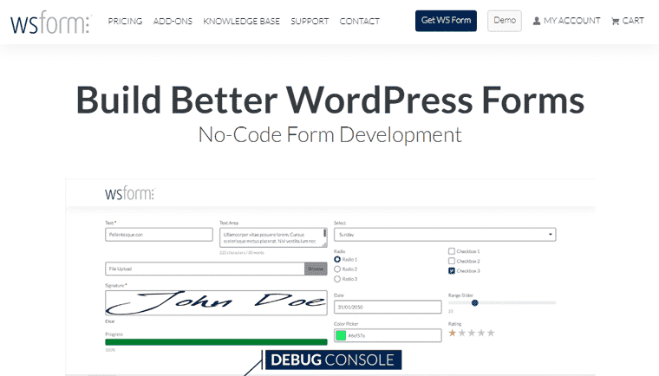Open the cart icon
The image size is (659, 376).
[x=615, y=21]
